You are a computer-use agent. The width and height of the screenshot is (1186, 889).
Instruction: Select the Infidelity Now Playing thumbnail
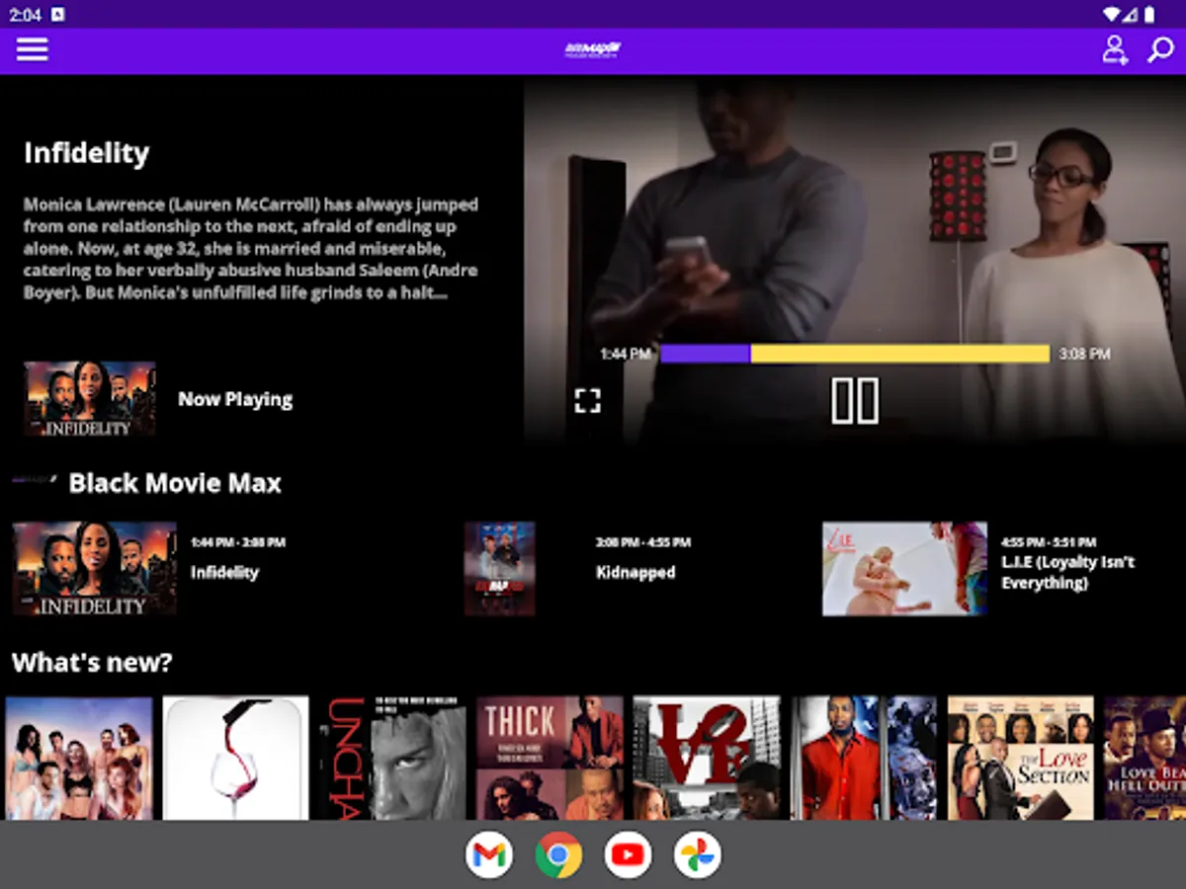[90, 399]
